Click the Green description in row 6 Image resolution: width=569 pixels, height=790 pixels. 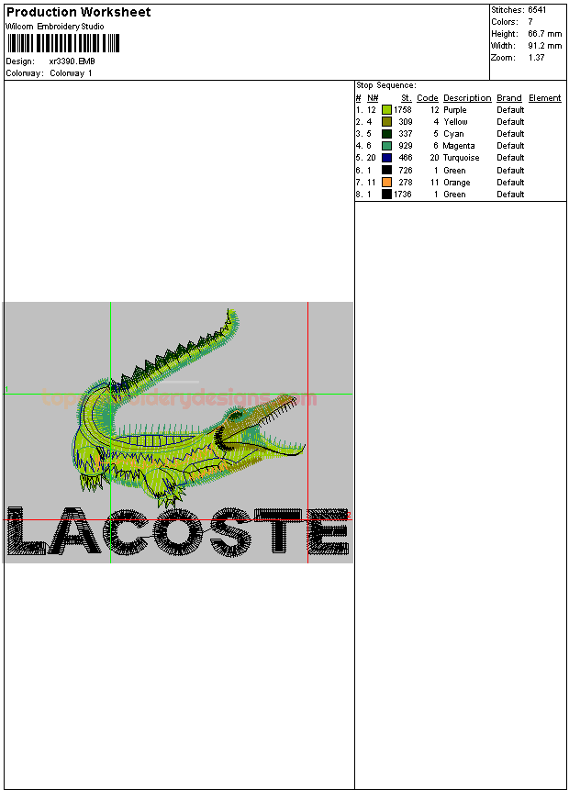(x=454, y=171)
